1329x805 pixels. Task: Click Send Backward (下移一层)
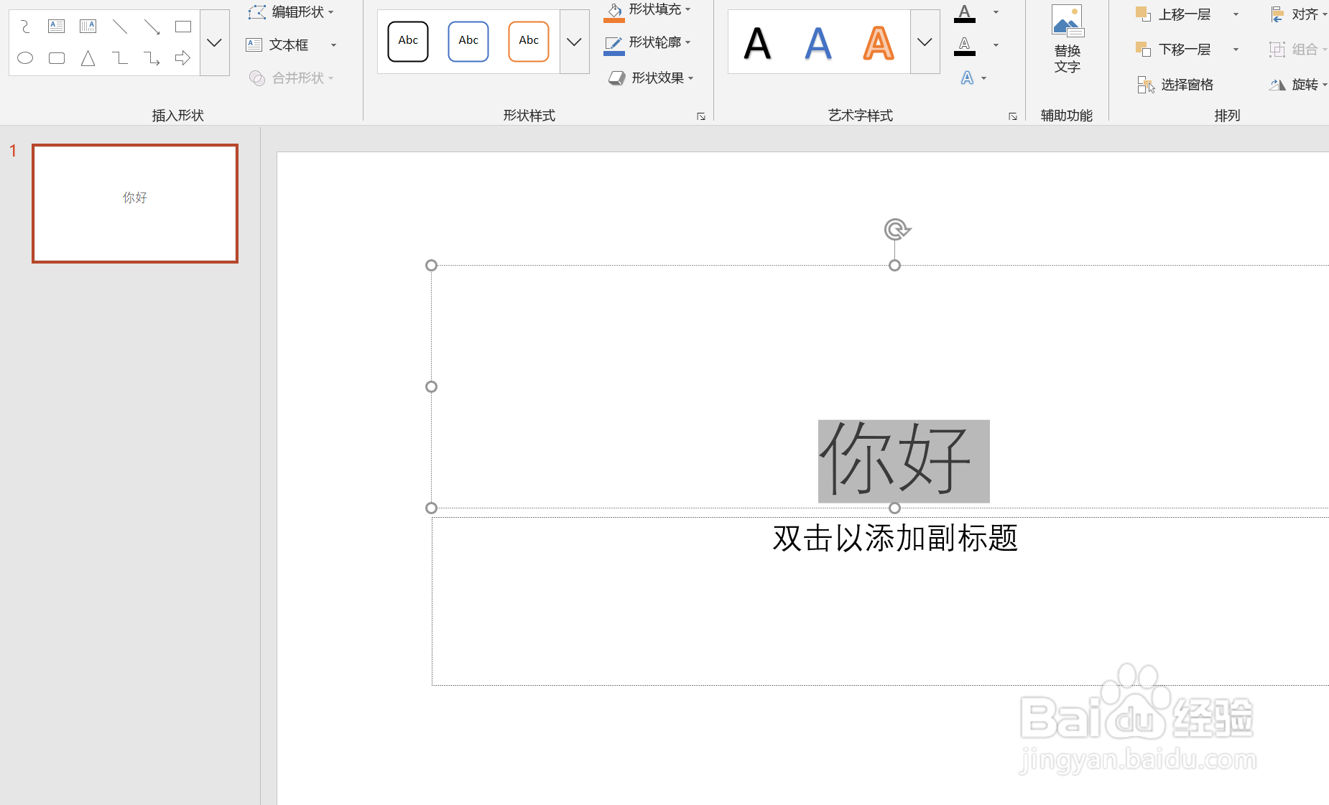click(x=1178, y=49)
